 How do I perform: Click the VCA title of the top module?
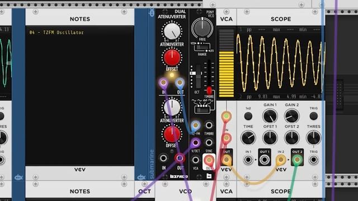[x=226, y=19]
